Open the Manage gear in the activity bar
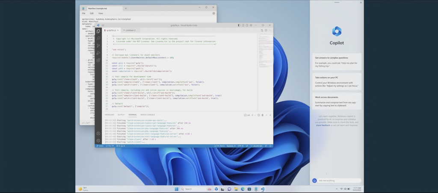The image size is (438, 193). click(98, 140)
